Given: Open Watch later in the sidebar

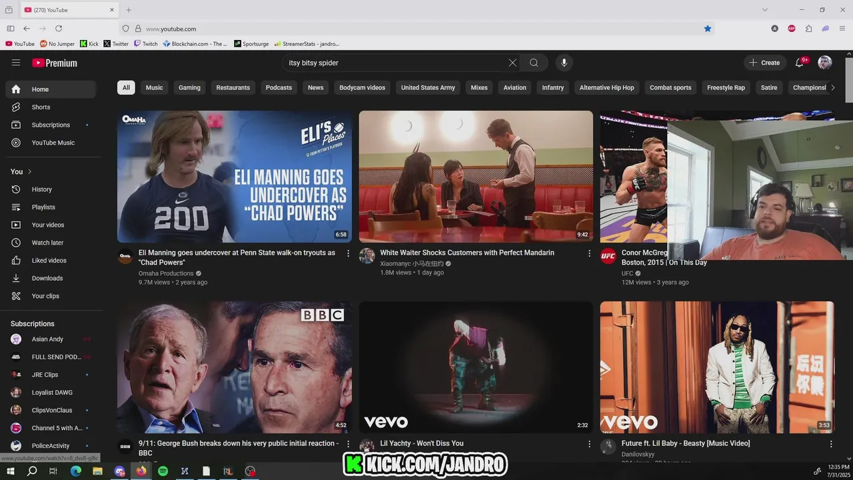Looking at the screenshot, I should pyautogui.click(x=51, y=243).
